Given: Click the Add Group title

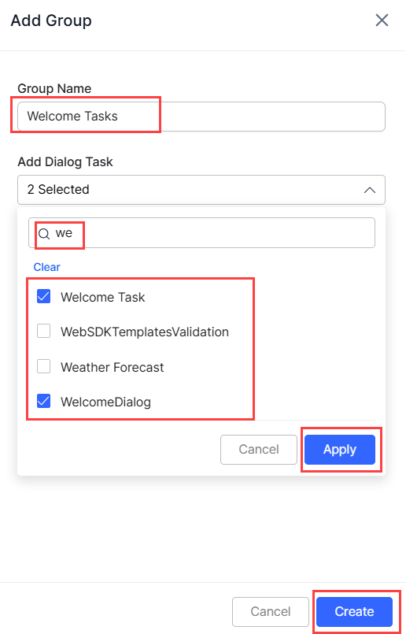Looking at the screenshot, I should point(51,20).
